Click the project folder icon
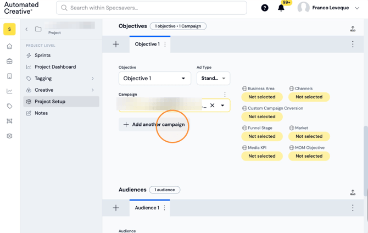Image resolution: width=368 pixels, height=233 pixels. (x=38, y=29)
